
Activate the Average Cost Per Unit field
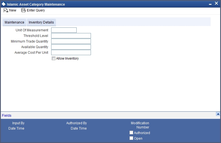click(x=71, y=52)
